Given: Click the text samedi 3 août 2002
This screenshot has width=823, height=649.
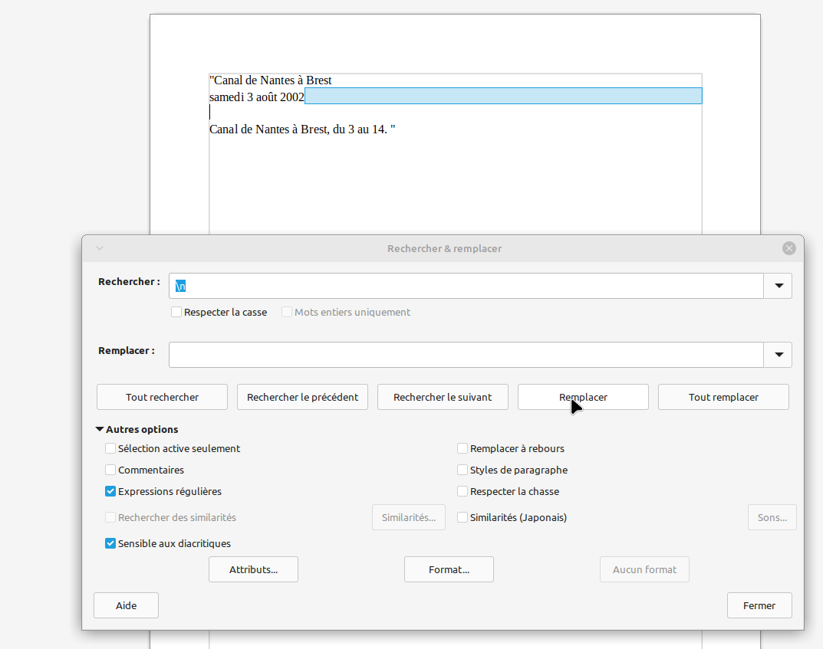Looking at the screenshot, I should coord(257,97).
